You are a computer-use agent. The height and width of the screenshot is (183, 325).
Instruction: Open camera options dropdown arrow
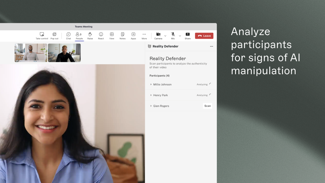pyautogui.click(x=165, y=36)
